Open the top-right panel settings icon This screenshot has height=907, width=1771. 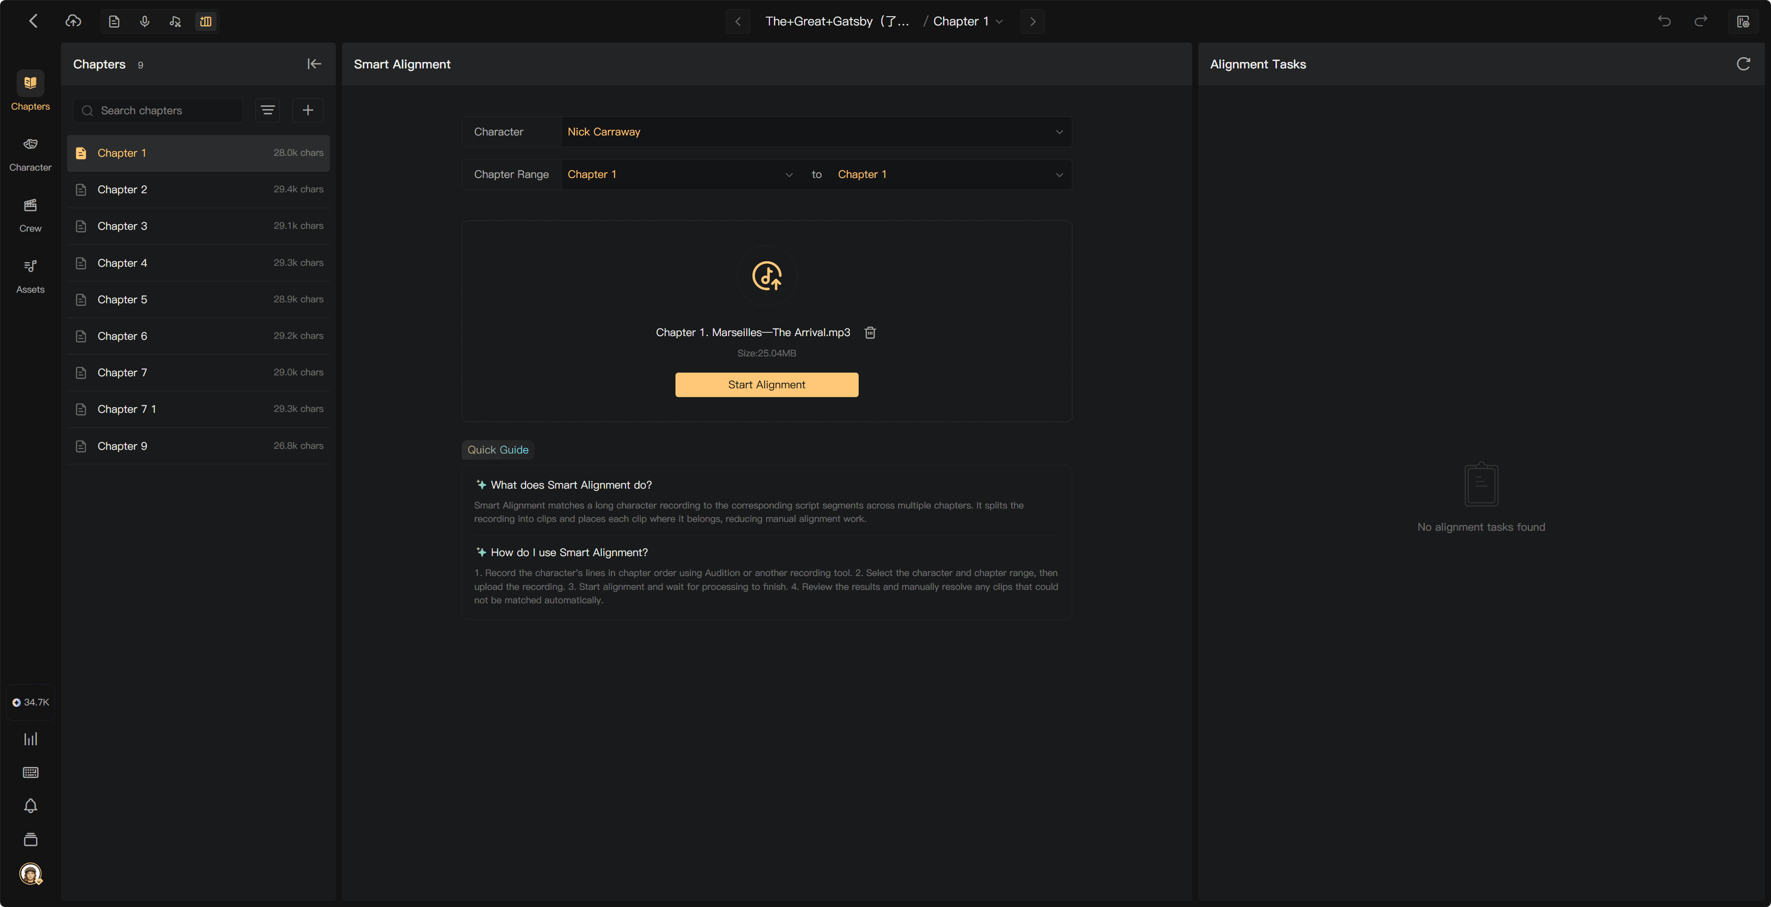point(1743,21)
